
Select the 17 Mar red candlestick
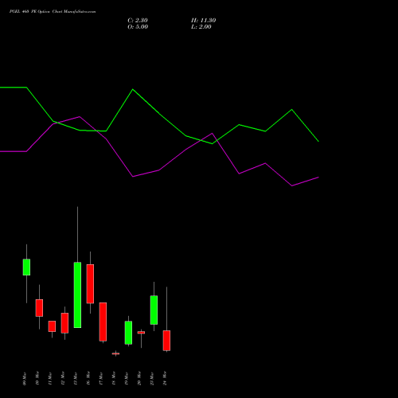click(x=103, y=322)
